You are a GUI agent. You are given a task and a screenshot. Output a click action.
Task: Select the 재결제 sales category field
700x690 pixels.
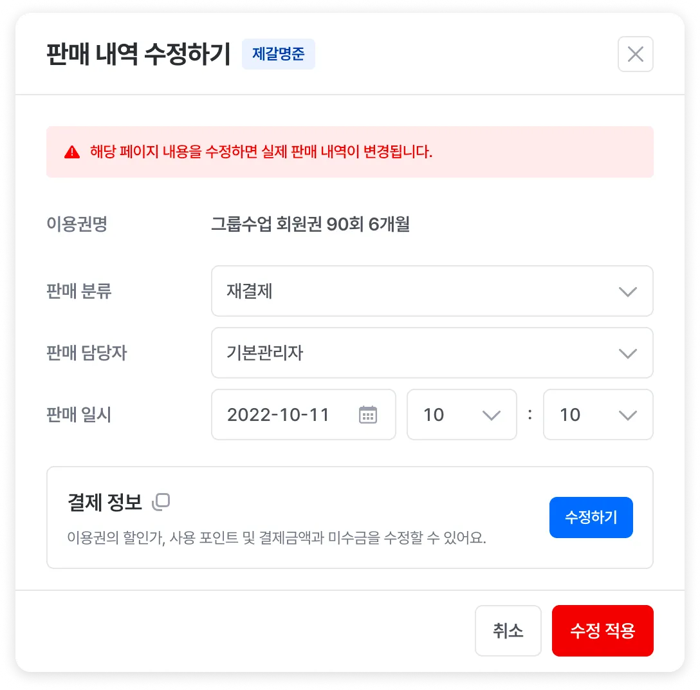[x=432, y=291]
